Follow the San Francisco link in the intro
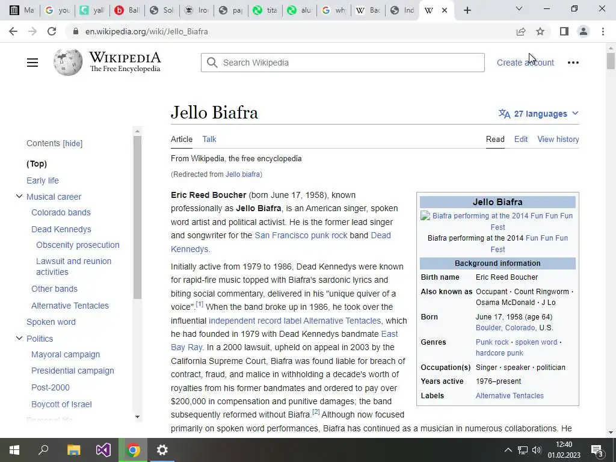The width and height of the screenshot is (616, 462). [282, 235]
